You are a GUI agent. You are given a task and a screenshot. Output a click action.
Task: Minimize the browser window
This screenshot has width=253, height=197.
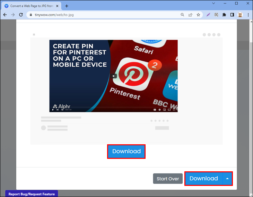pyautogui.click(x=225, y=3)
